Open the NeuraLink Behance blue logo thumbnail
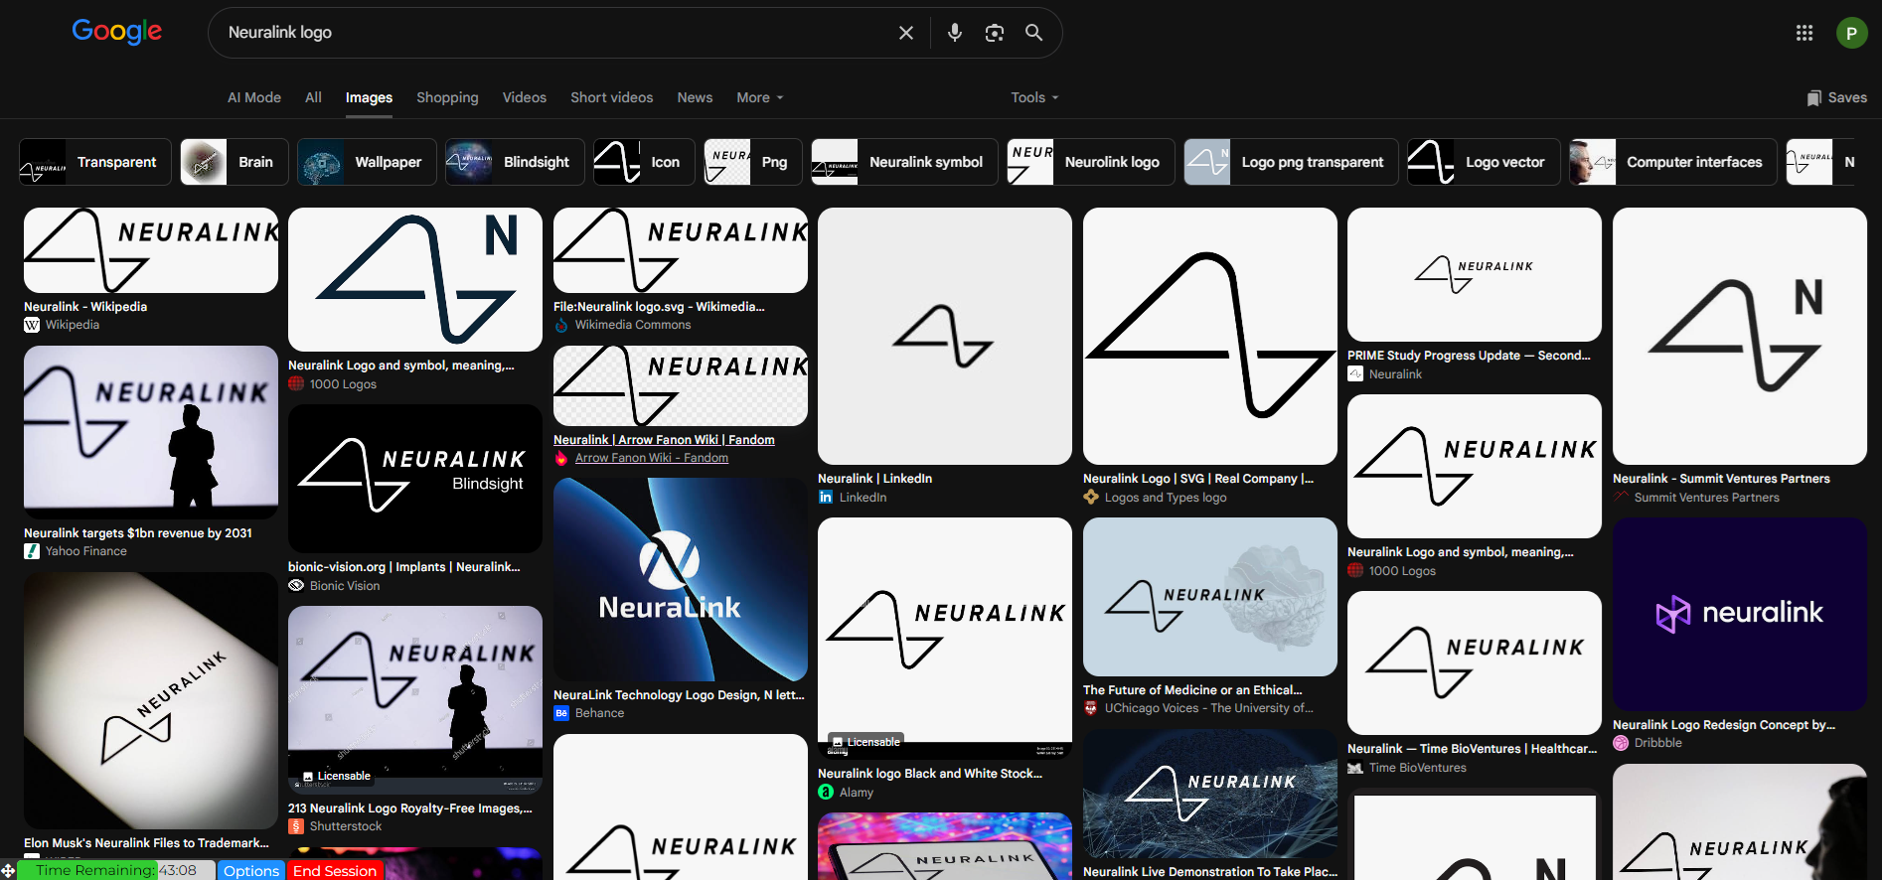Viewport: 1882px width, 880px height. click(x=681, y=579)
